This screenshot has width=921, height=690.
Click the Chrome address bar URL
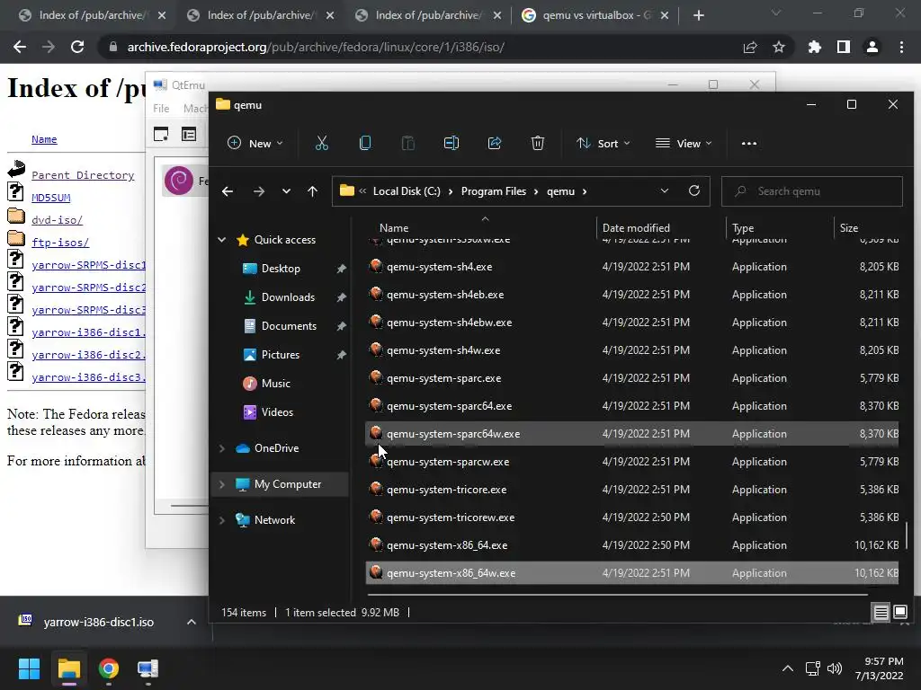(316, 47)
